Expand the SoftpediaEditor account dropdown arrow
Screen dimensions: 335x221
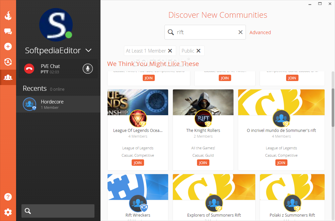point(88,50)
